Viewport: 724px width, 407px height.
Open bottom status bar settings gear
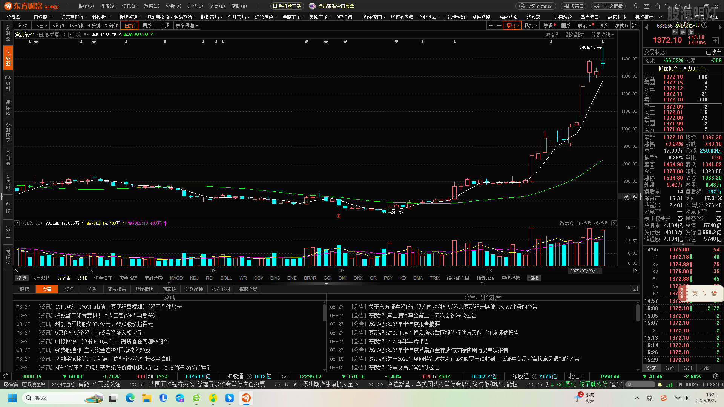point(716,376)
